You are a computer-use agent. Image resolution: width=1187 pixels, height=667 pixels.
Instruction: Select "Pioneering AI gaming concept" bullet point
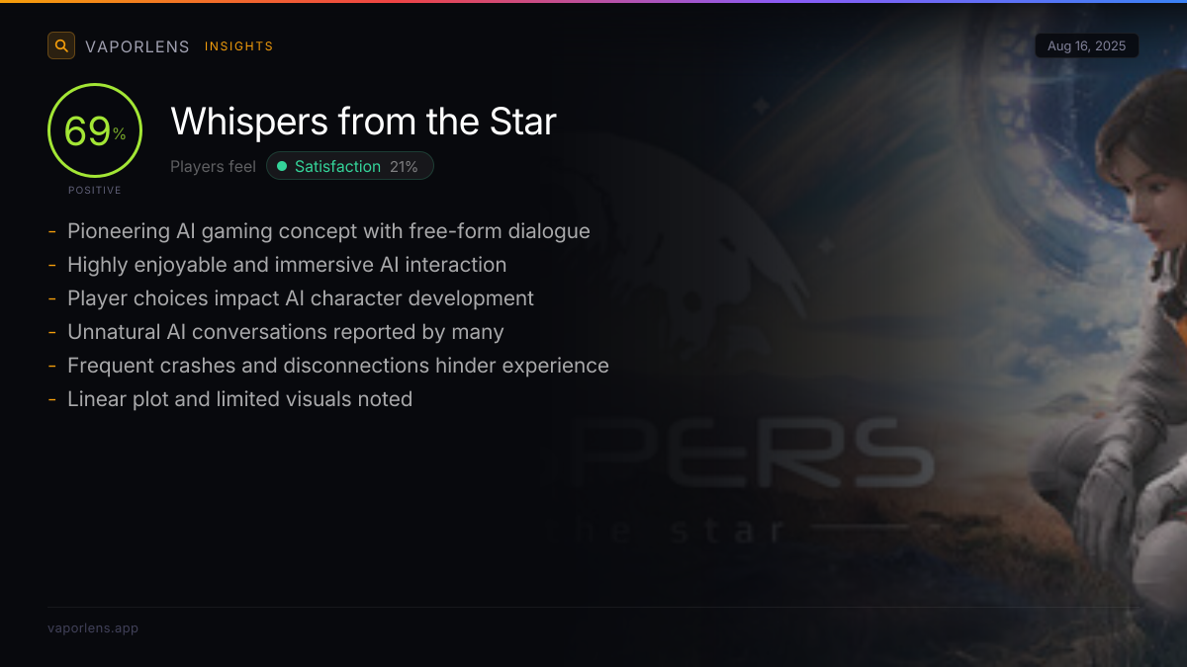tap(328, 231)
